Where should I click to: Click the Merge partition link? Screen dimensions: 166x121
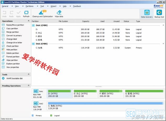(13, 32)
